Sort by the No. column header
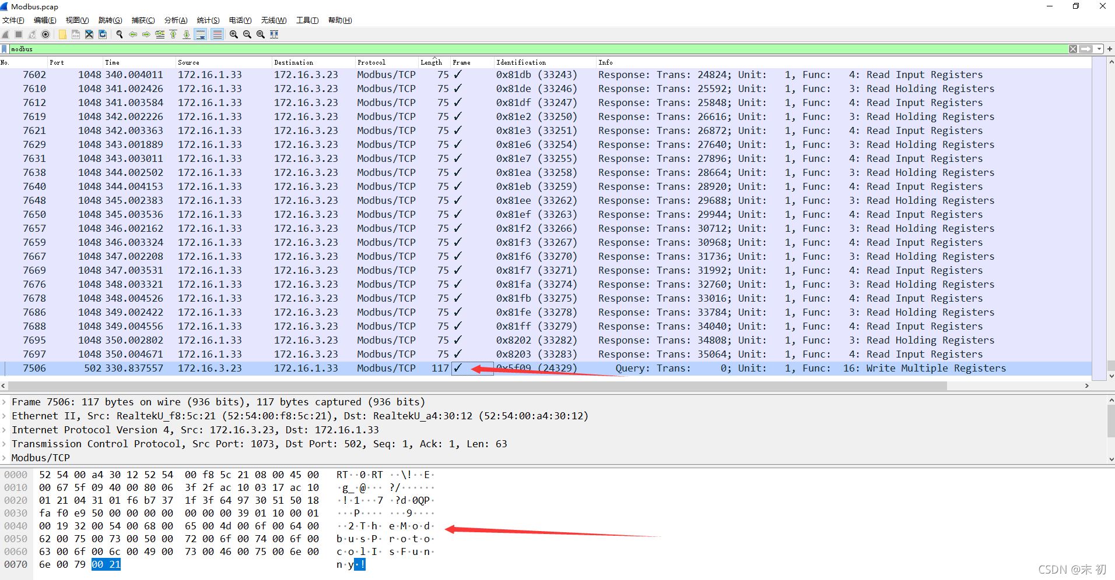Viewport: 1115px width, 580px height. point(24,62)
